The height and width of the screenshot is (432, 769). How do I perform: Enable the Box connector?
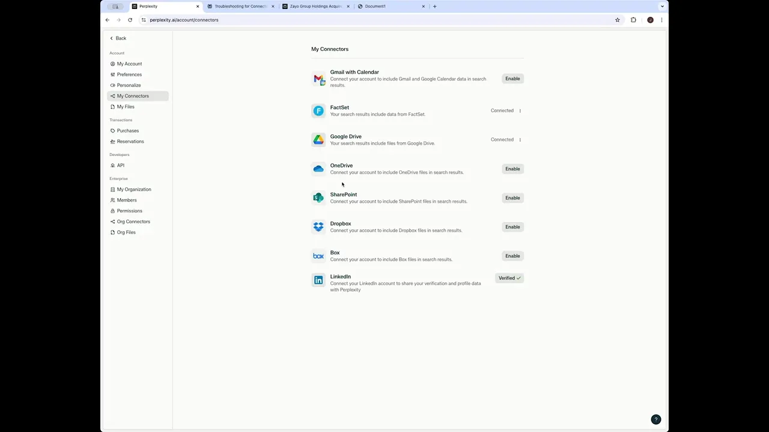coord(512,256)
